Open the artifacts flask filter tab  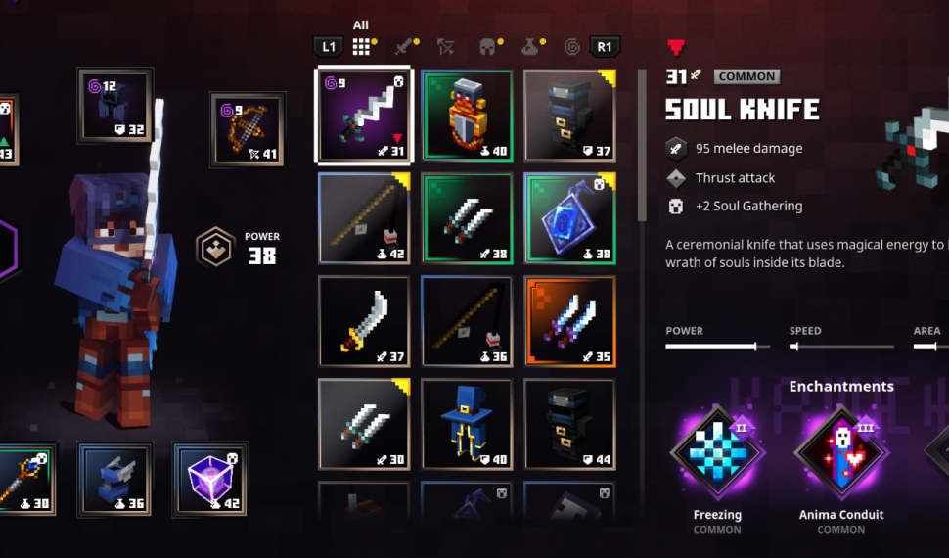532,47
